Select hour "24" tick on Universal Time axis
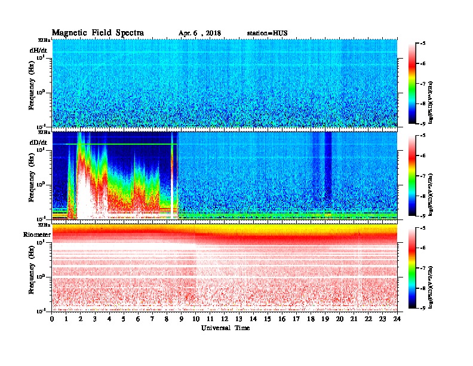 click(397, 319)
